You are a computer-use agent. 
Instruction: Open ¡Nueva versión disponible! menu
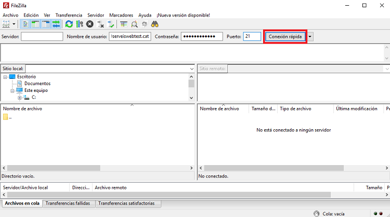click(x=183, y=15)
